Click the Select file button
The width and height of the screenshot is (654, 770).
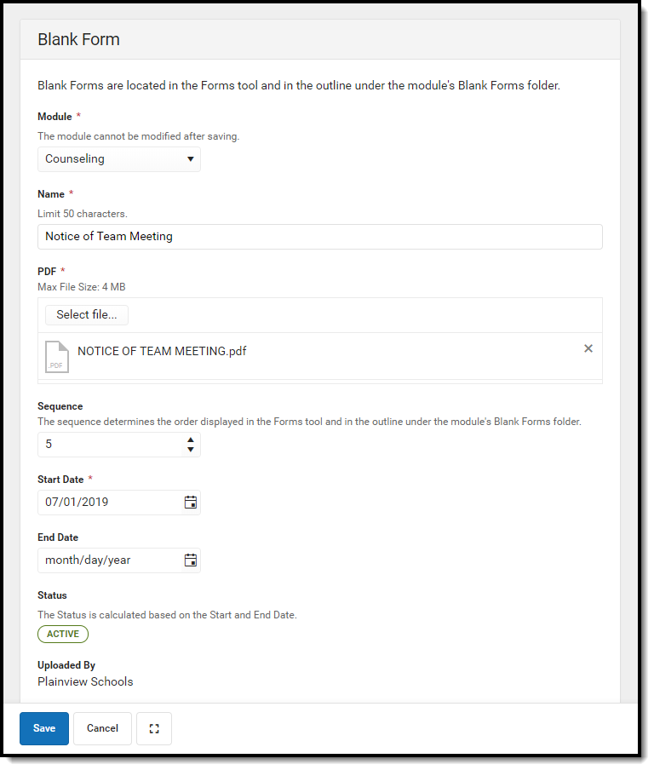coord(86,314)
